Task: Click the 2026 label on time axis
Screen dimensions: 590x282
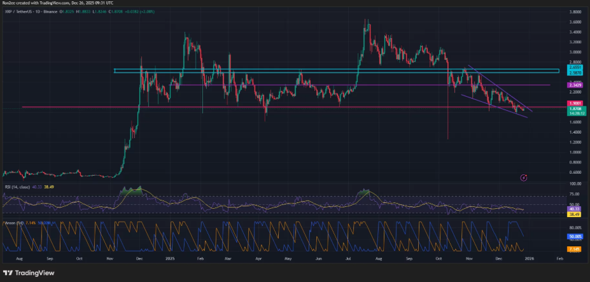Action: (530, 260)
